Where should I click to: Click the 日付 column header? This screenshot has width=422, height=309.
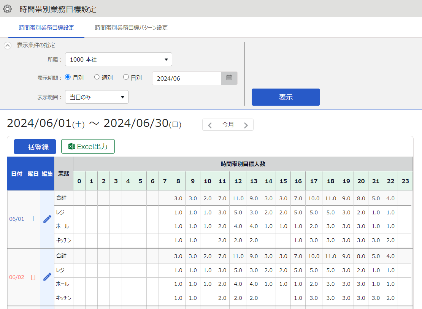point(17,174)
